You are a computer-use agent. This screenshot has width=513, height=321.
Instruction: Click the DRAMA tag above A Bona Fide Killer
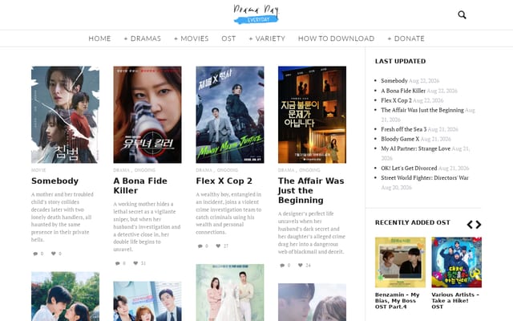(121, 170)
